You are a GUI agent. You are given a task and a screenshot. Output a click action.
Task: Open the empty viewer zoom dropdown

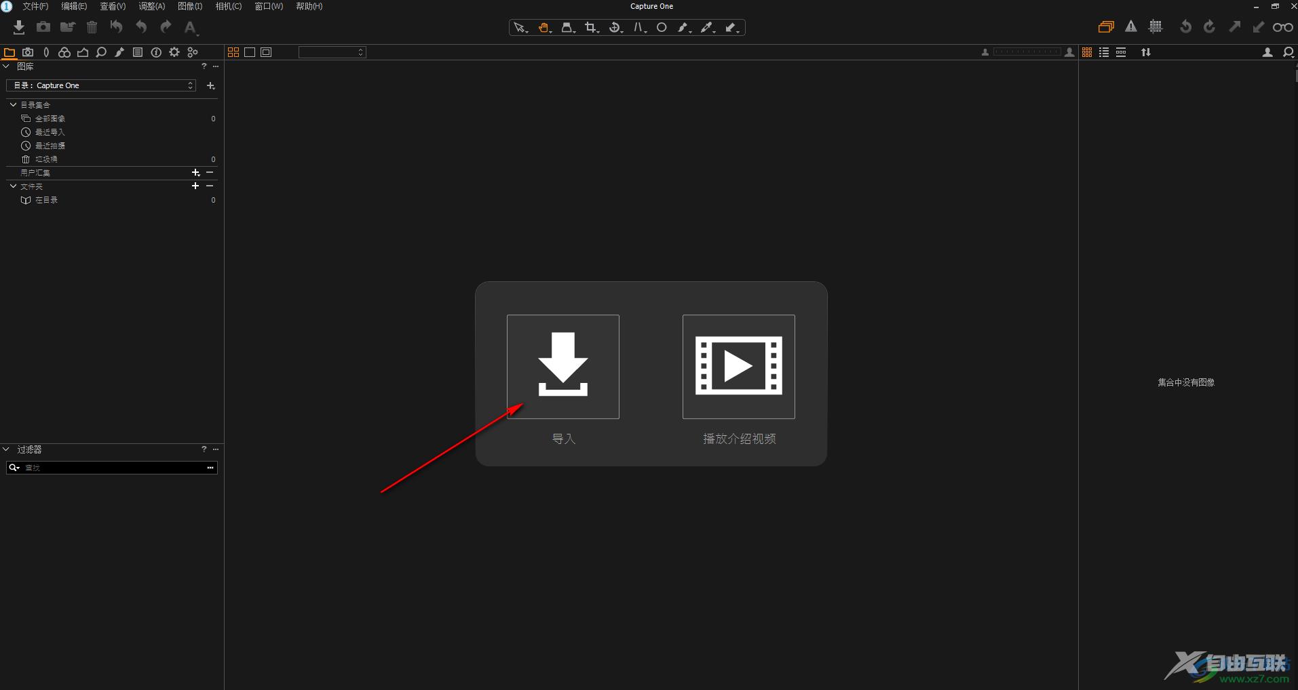click(x=332, y=52)
